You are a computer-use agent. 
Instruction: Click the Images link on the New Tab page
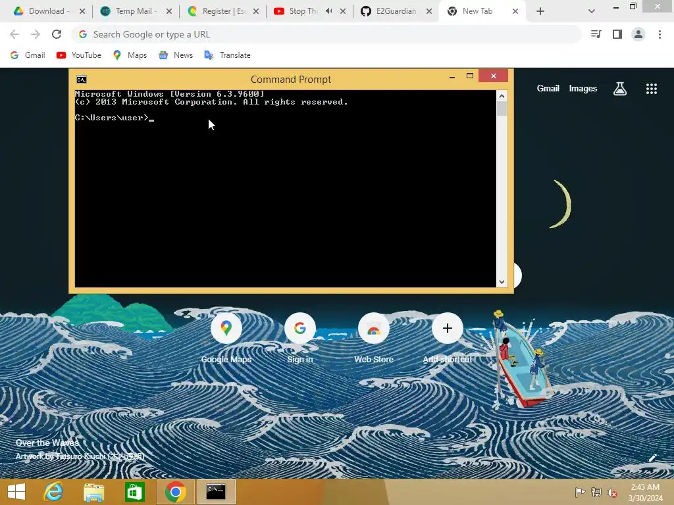pos(583,89)
